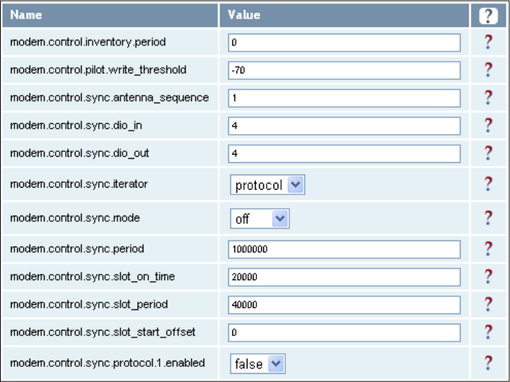Open sync.protocol.1.enabled false dropdown
The width and height of the screenshot is (510, 382).
pyautogui.click(x=258, y=364)
